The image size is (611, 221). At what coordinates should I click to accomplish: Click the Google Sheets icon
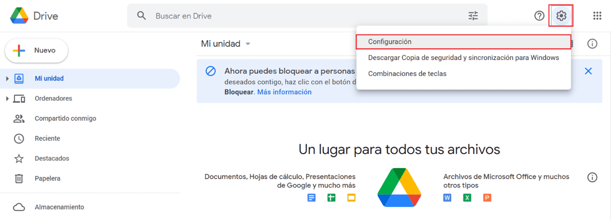(x=332, y=198)
